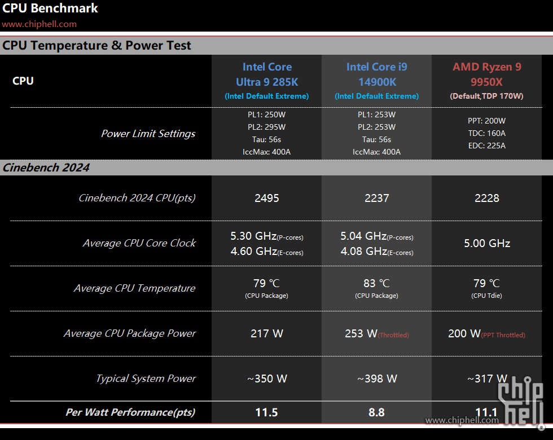The height and width of the screenshot is (440, 553).
Task: Click the red "(PPT Throttled)" note
Action: [x=503, y=335]
